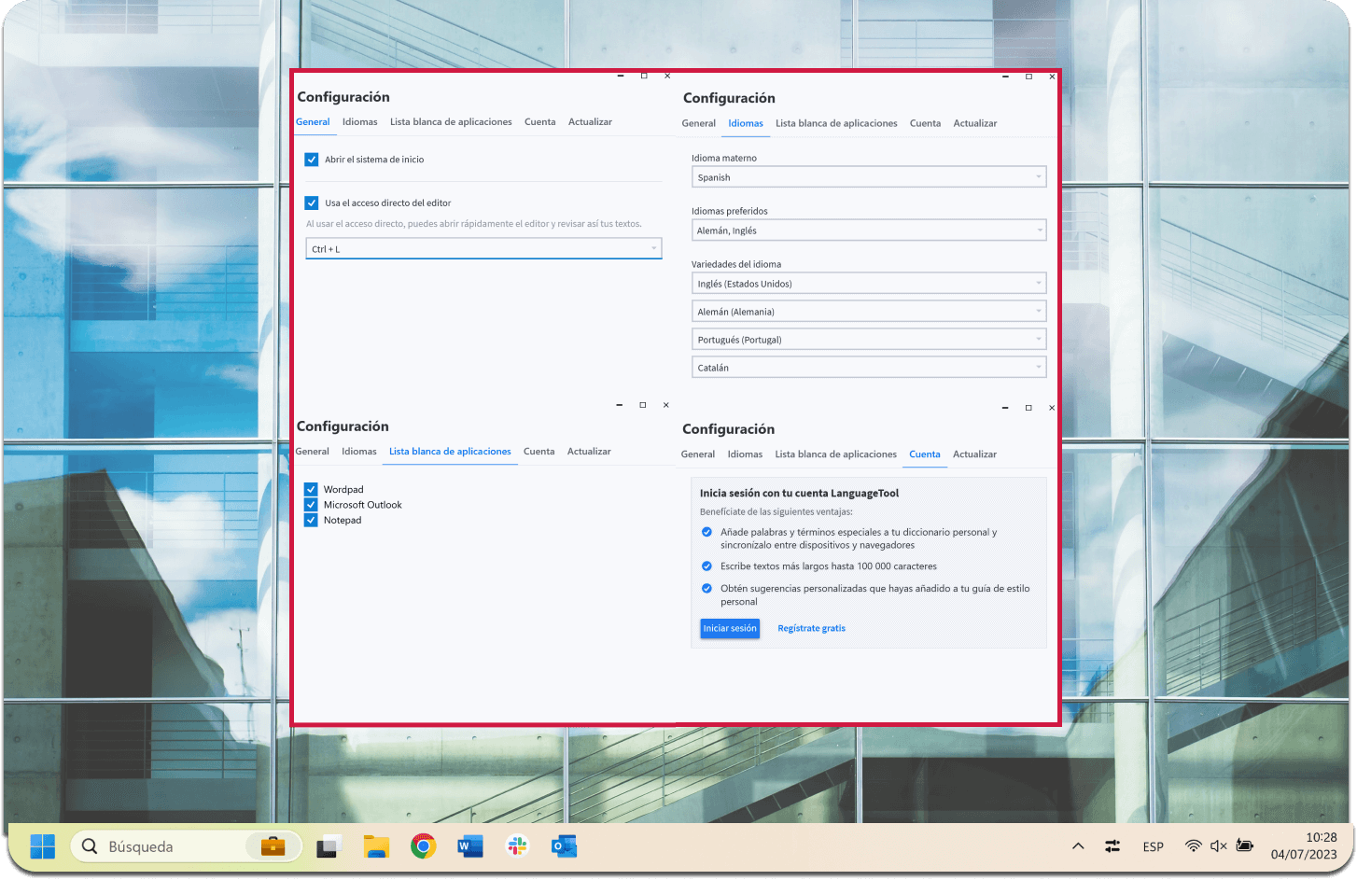
Task: Show hidden system tray icons
Action: [x=1078, y=846]
